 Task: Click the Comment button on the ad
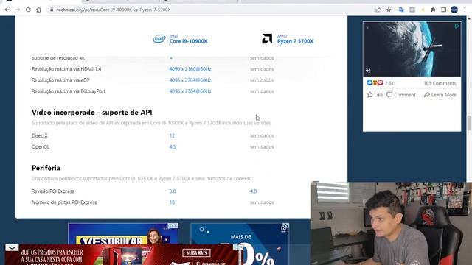point(401,95)
